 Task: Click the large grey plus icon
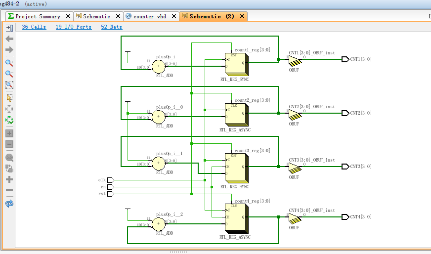pyautogui.click(x=9, y=179)
